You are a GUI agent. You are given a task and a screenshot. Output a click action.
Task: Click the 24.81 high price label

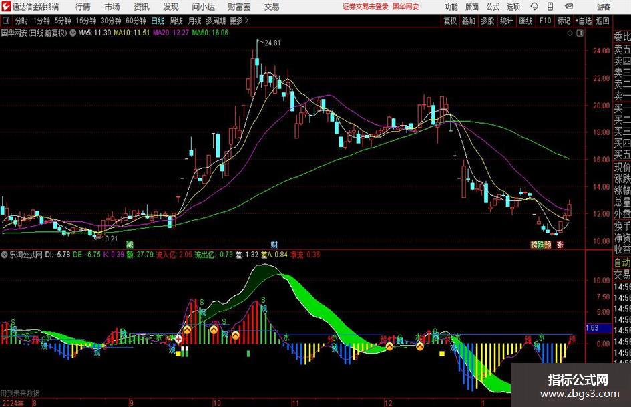272,43
